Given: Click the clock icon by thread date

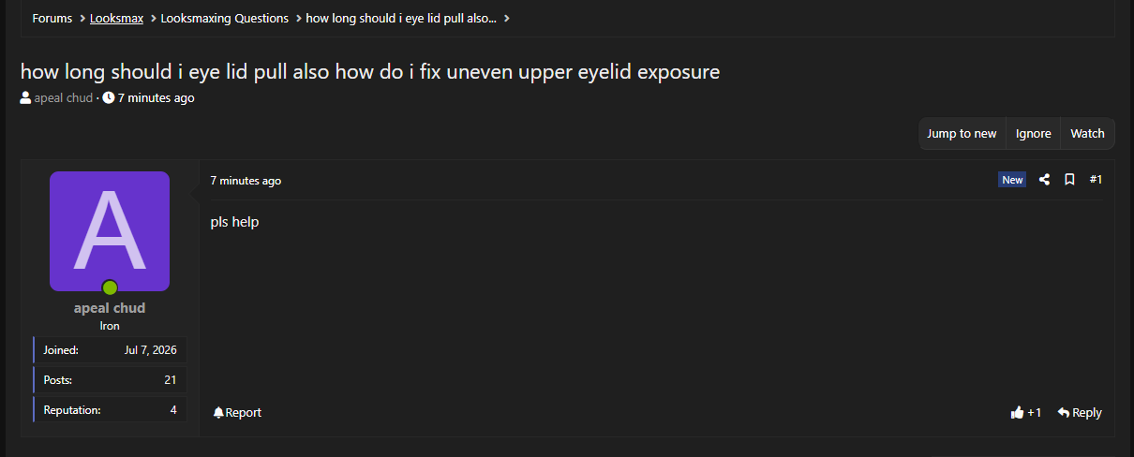Looking at the screenshot, I should pos(108,97).
